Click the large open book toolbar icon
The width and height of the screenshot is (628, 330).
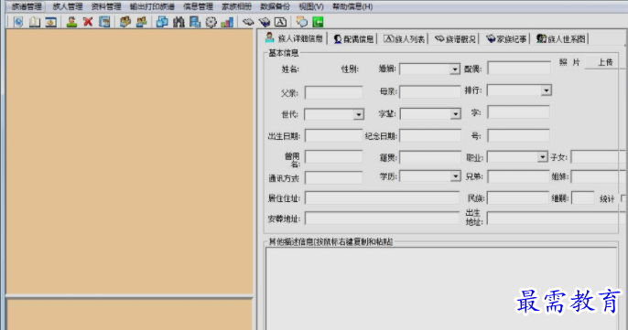35,22
